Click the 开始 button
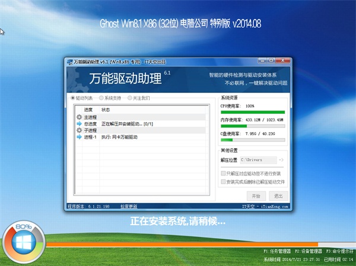 (256, 196)
